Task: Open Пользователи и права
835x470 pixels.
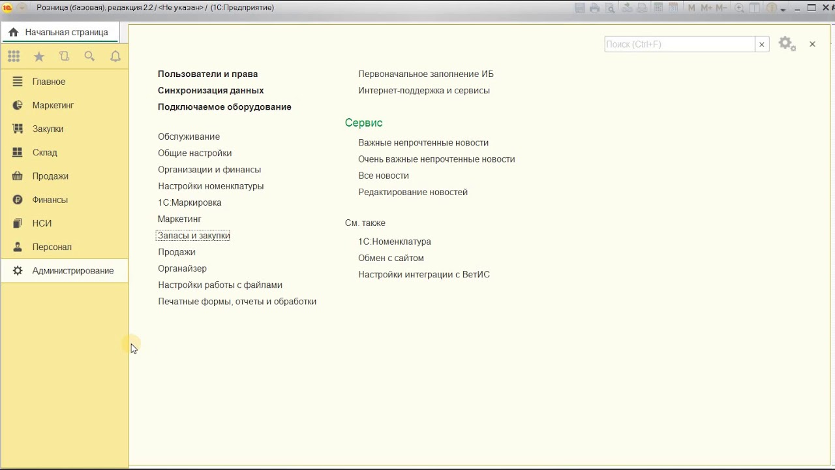Action: (207, 74)
